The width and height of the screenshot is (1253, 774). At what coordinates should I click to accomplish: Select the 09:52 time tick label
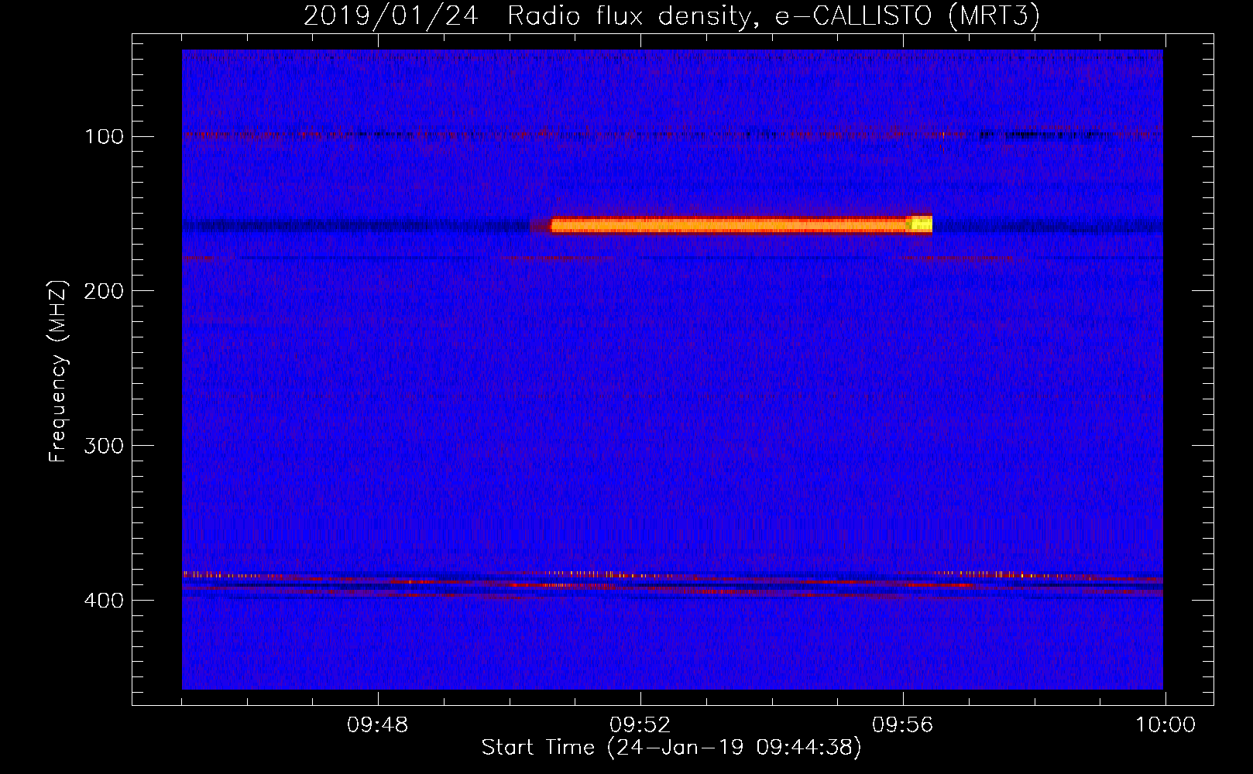click(640, 725)
